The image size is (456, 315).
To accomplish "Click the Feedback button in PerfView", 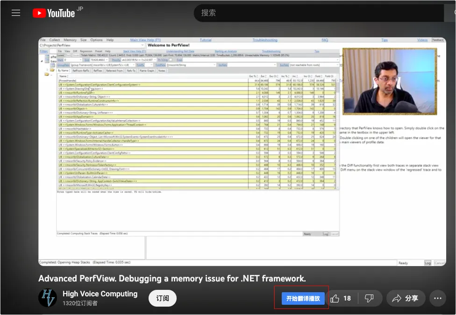I will point(438,40).
